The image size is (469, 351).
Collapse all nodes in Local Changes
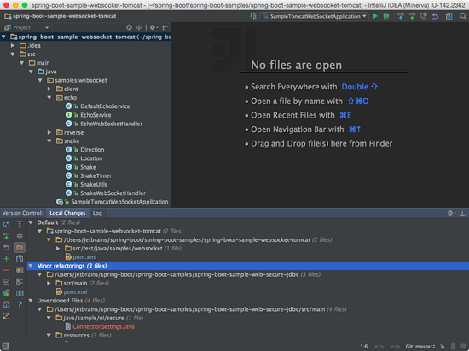tap(20, 236)
